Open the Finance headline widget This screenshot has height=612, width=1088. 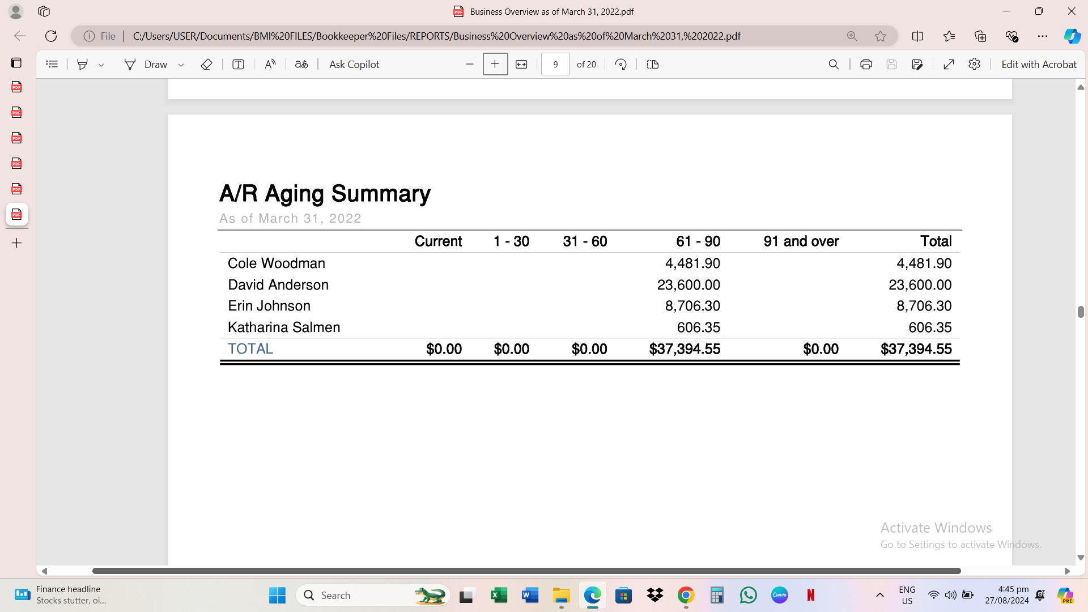pos(59,596)
